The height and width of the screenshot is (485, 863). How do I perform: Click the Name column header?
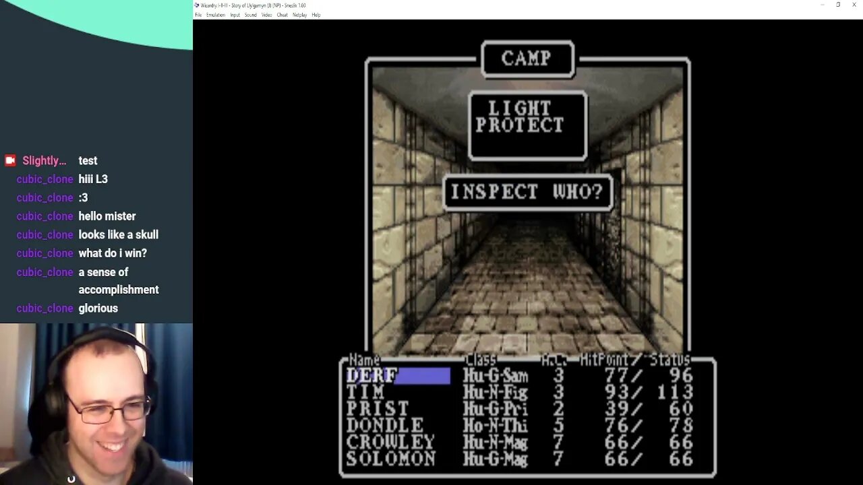click(x=365, y=360)
